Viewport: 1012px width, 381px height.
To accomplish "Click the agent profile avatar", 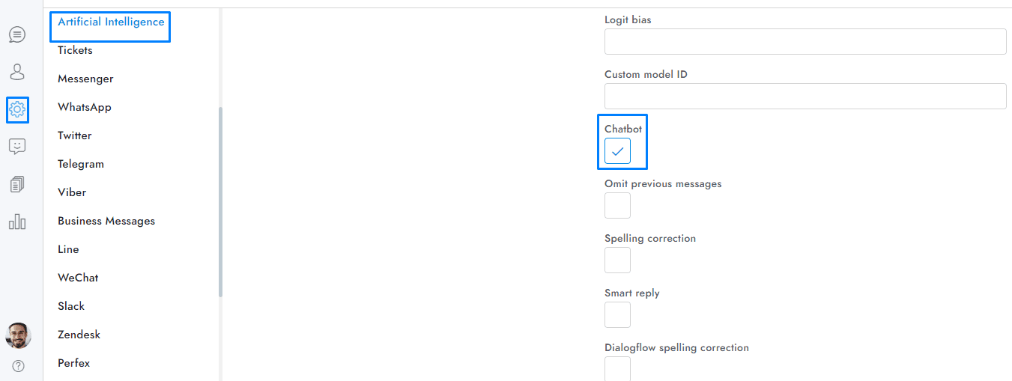I will 18,335.
